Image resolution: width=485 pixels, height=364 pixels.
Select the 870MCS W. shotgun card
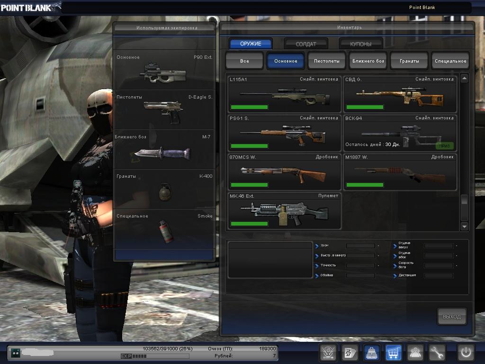pos(284,172)
